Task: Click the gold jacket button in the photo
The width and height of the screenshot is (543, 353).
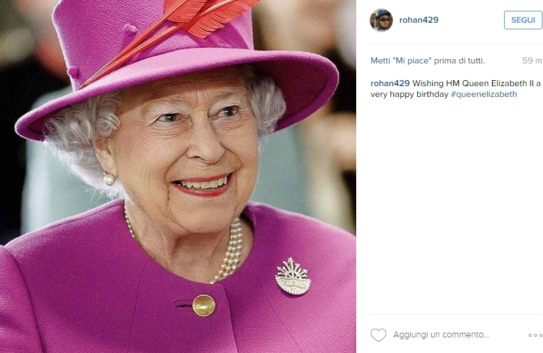Action: click(x=204, y=305)
